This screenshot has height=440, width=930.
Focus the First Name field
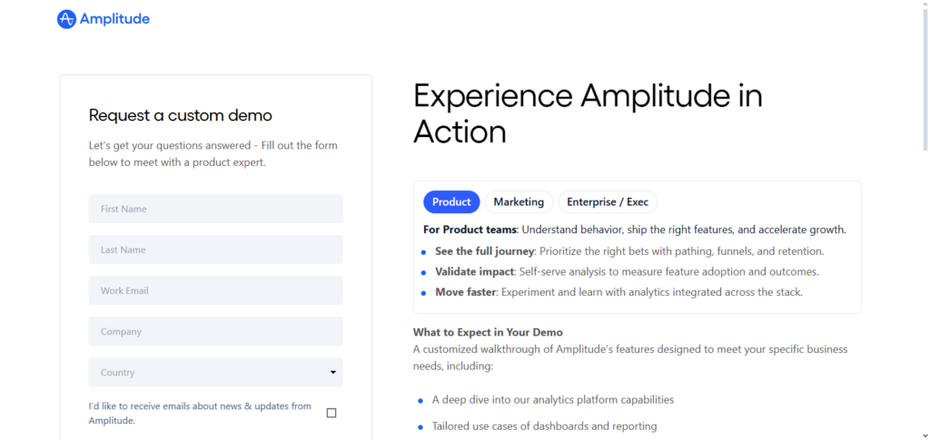pos(215,209)
